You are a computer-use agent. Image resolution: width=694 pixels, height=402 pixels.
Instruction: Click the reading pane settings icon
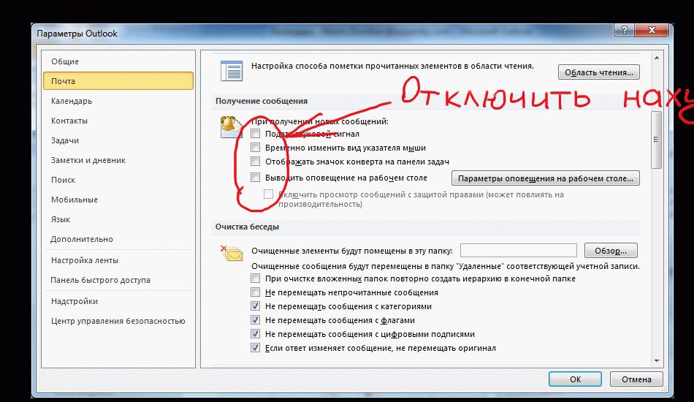[232, 71]
